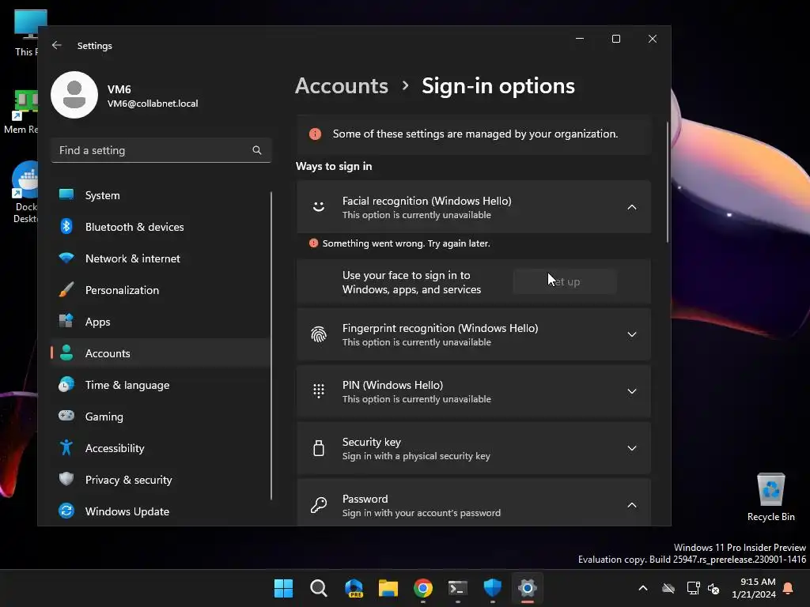Click the Time & language clock icon
The image size is (810, 607).
[66, 385]
